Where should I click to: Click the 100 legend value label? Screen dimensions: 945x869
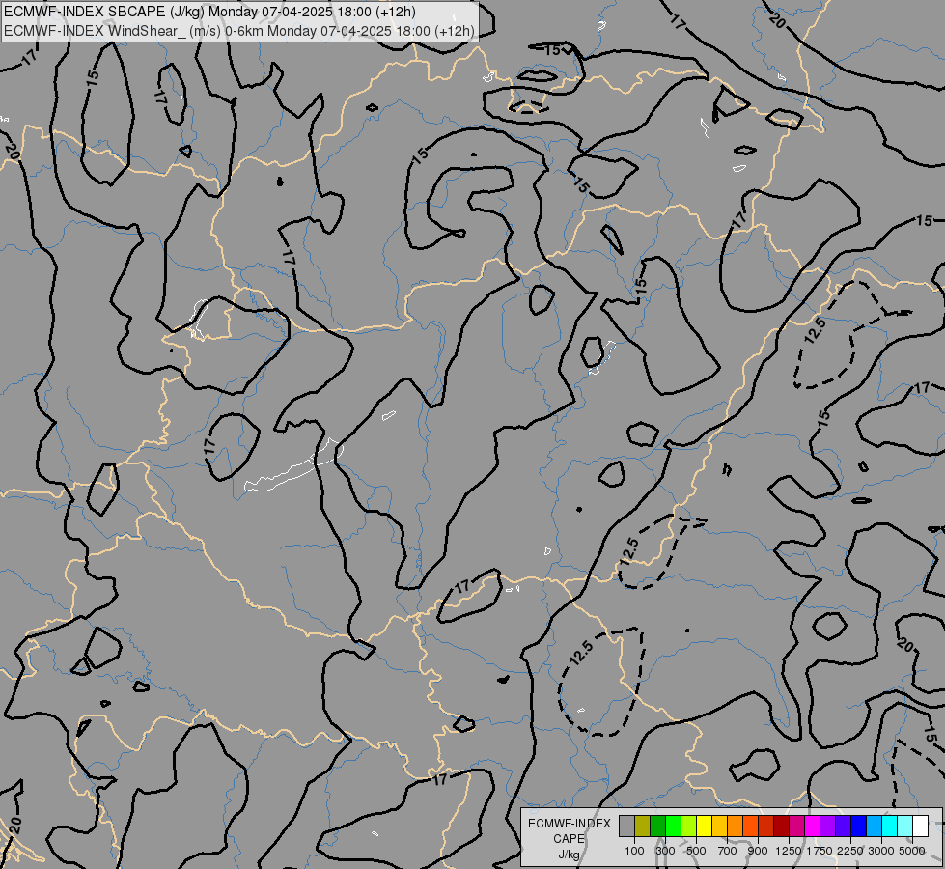point(634,851)
